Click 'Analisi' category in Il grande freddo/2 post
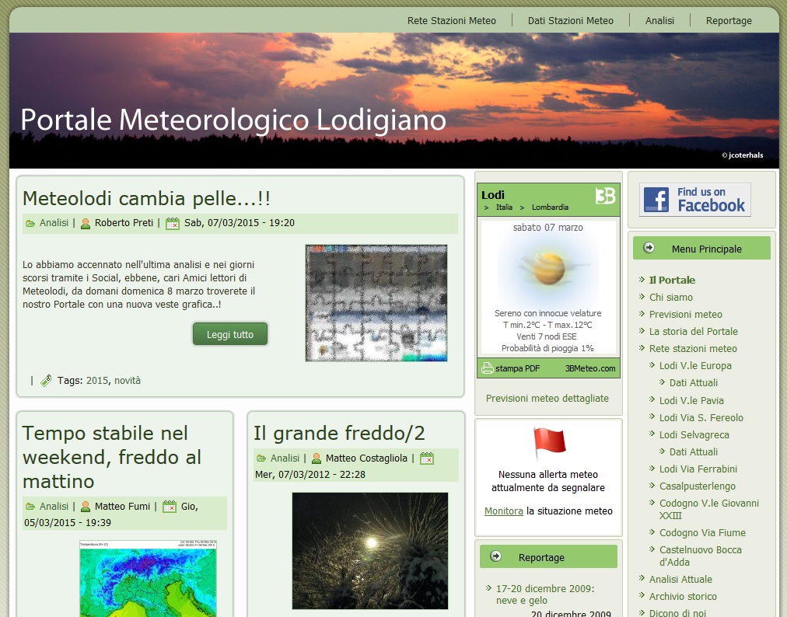The height and width of the screenshot is (617, 787). pyautogui.click(x=285, y=458)
